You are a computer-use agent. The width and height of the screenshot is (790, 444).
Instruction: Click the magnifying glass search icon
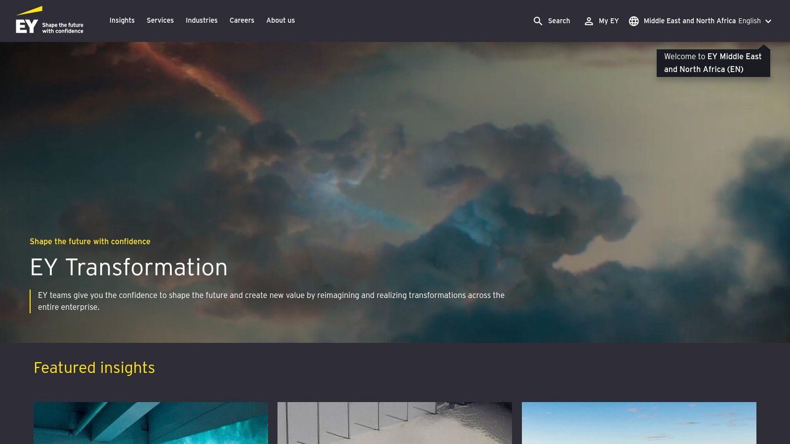pos(538,21)
